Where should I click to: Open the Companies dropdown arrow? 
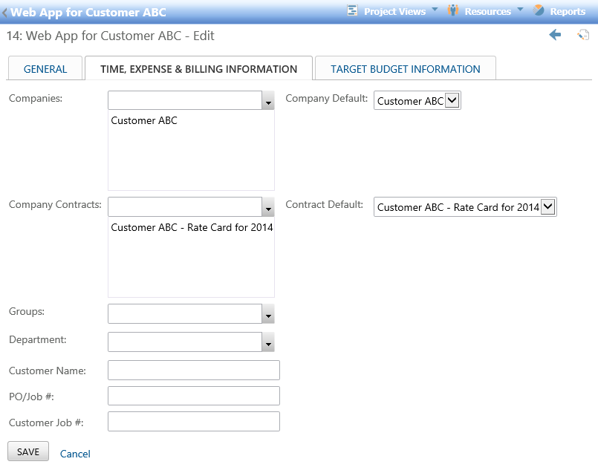pyautogui.click(x=268, y=100)
